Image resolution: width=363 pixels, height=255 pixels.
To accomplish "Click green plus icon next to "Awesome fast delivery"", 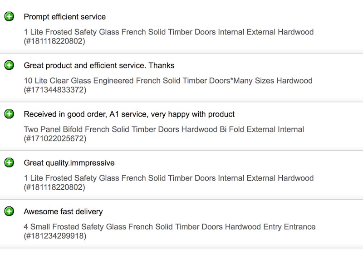I will [x=9, y=211].
